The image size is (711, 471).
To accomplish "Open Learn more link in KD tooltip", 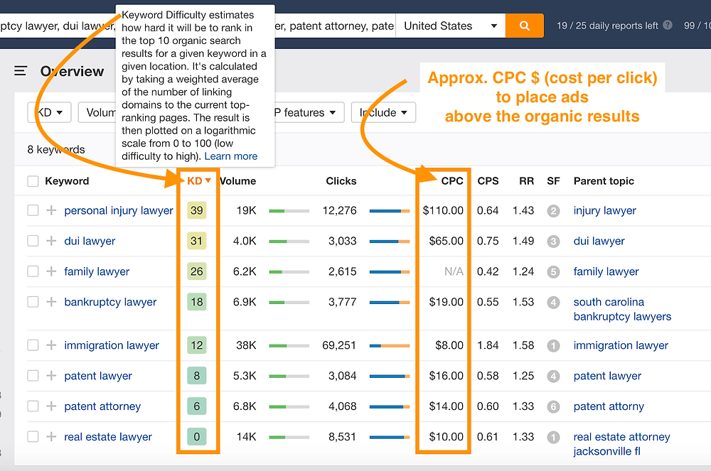I will (231, 156).
